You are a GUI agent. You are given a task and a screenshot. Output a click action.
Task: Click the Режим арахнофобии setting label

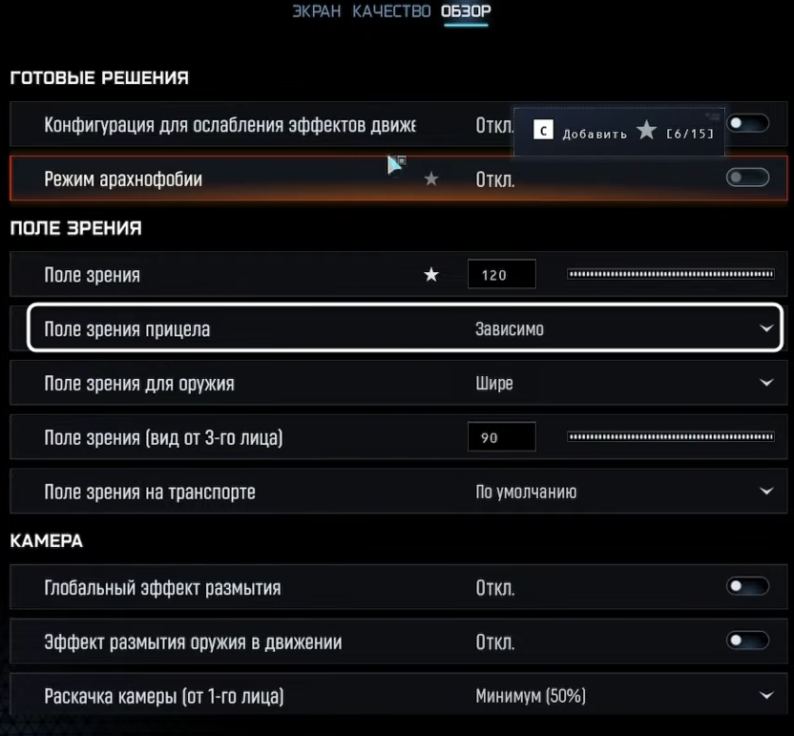pos(123,179)
